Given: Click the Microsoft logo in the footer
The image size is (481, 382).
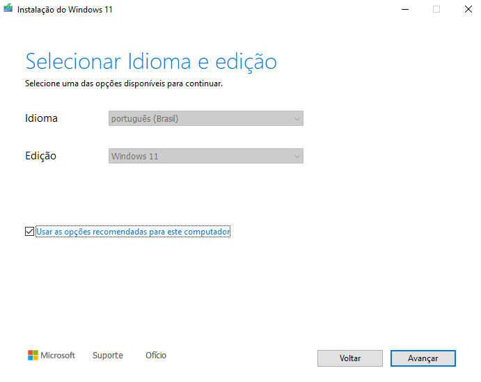Looking at the screenshot, I should click(52, 356).
